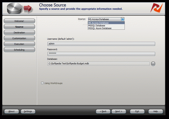Click the 'Password:' label

coord(52,49)
